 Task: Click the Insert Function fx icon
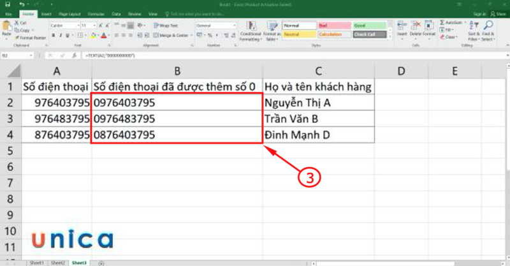[76, 57]
